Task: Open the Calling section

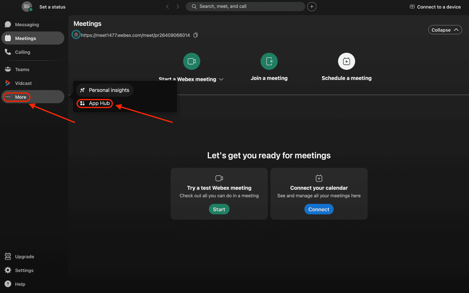Action: coord(22,52)
